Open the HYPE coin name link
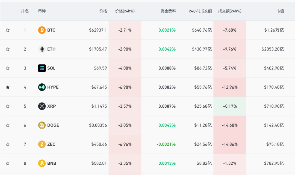 click(53, 87)
